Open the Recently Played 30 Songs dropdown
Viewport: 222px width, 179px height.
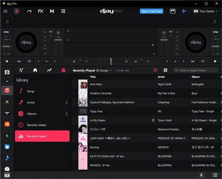(92, 71)
